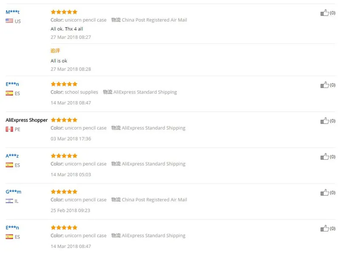340x254 pixels.
Task: Click five-star rating on M***t's review
Action: (x=64, y=12)
